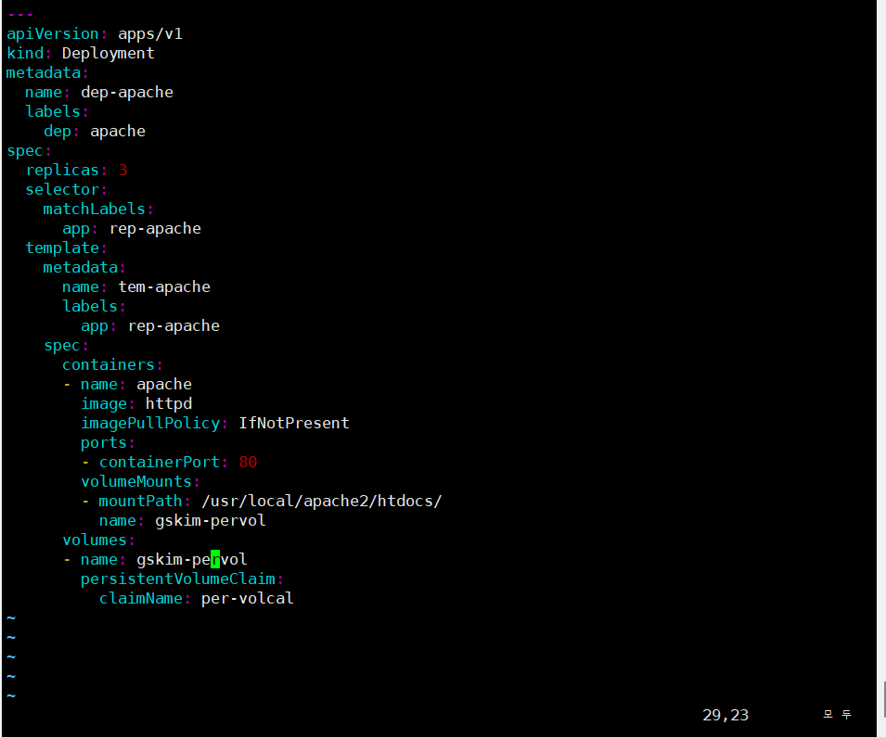Screen dimensions: 886x738
Task: Click the leading --- document separator
Action: (x=20, y=15)
